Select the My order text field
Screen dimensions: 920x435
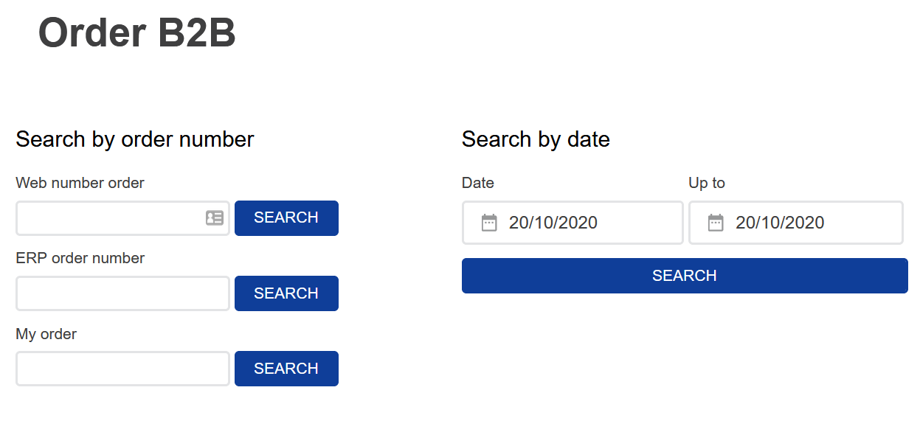(122, 369)
